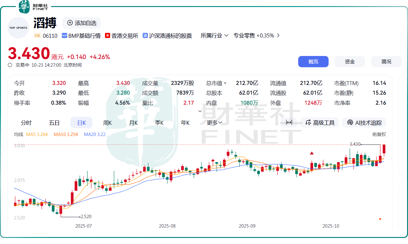Expand the 所属行业 dropdown

tap(214, 36)
